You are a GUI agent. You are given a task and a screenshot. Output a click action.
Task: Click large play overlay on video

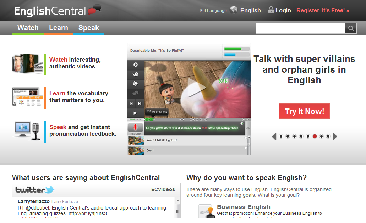point(196,87)
